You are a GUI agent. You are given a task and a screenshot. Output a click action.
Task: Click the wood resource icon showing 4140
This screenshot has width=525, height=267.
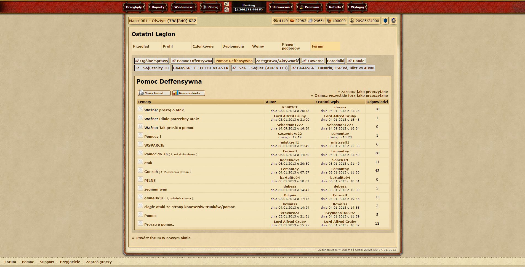tap(275, 21)
